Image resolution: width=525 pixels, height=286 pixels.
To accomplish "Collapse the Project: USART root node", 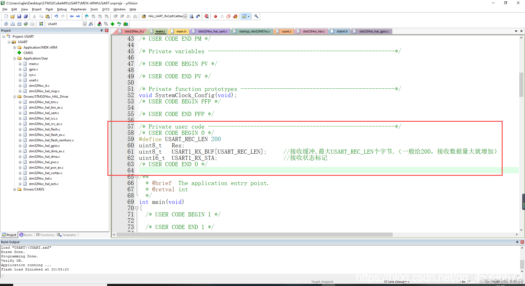I will pos(4,37).
